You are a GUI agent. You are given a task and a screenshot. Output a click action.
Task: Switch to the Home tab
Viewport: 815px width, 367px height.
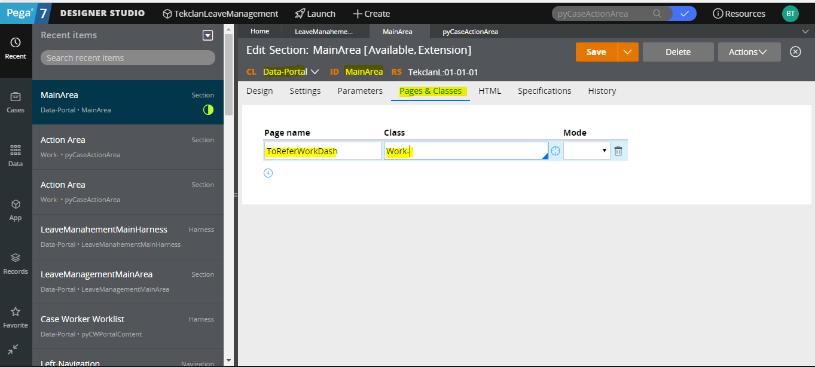point(260,31)
